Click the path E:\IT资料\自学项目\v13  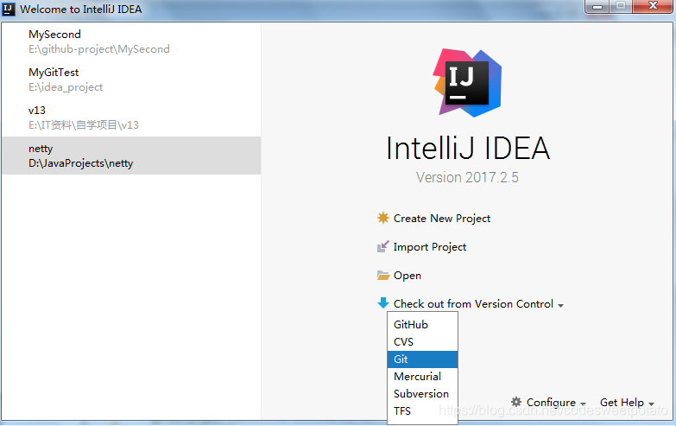84,125
